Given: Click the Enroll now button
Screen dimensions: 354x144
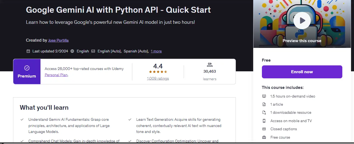Looking at the screenshot, I should coord(302,72).
